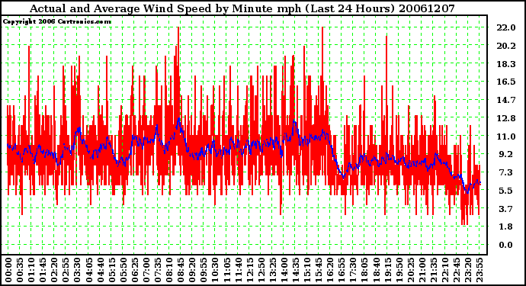Select the 5.5 y-axis label

point(506,191)
